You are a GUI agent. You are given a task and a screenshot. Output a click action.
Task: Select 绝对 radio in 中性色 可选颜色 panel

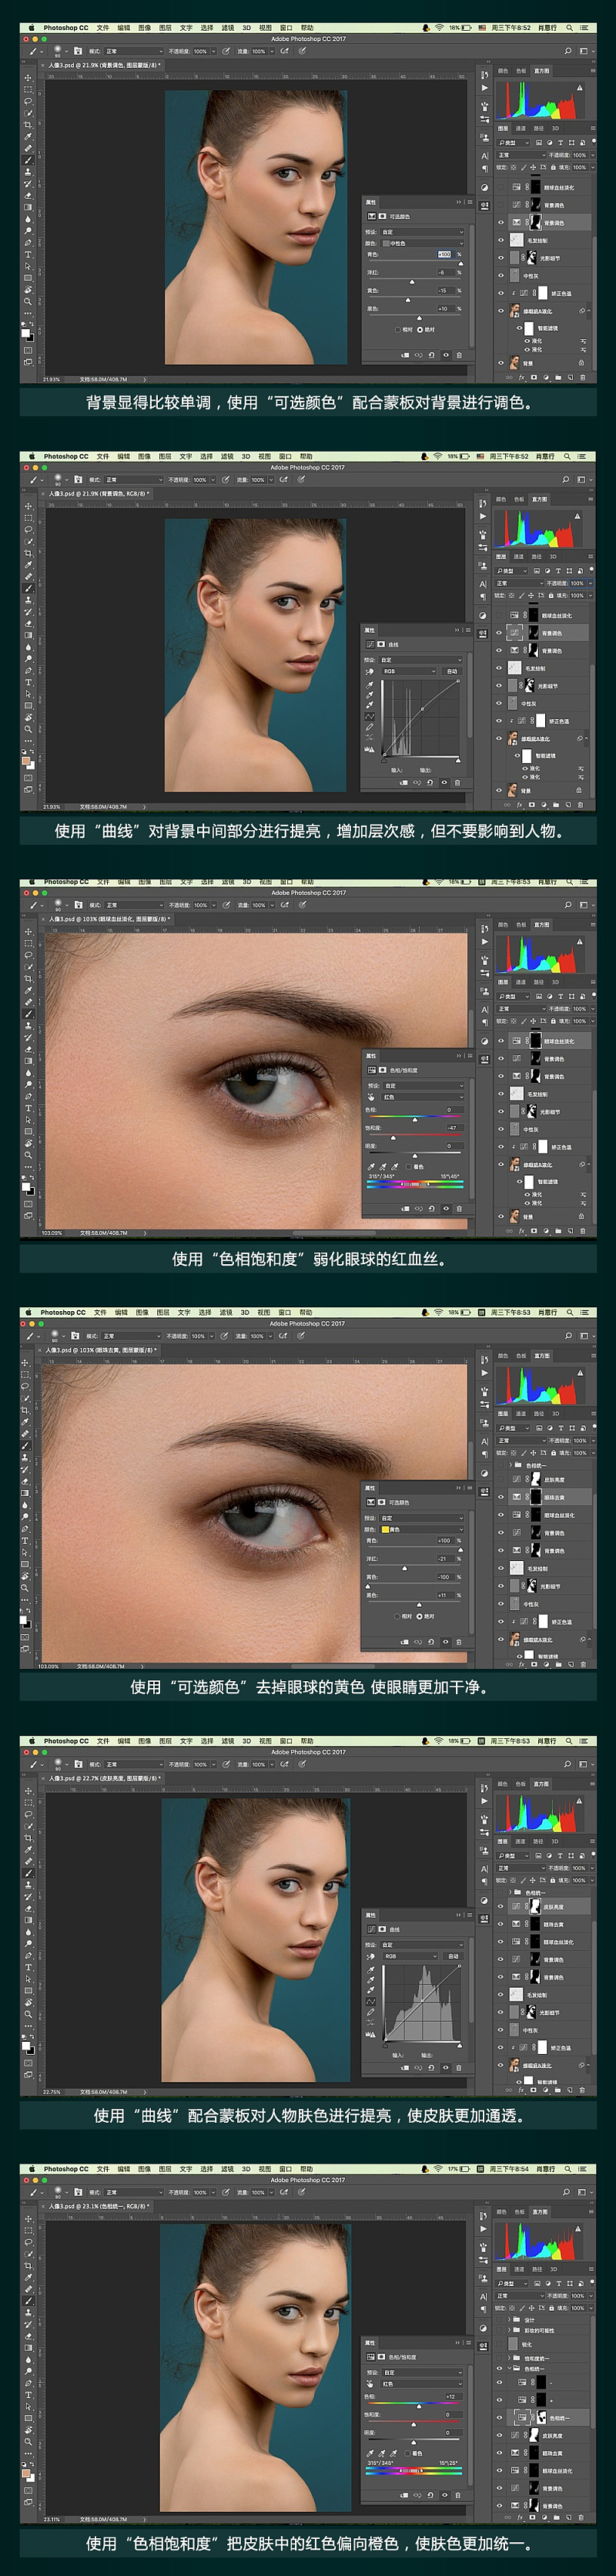click(x=420, y=330)
